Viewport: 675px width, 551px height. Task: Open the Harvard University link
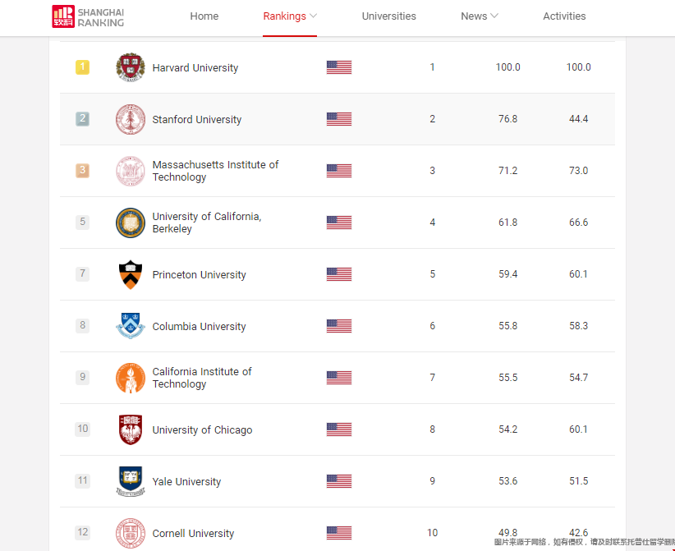[x=195, y=68]
